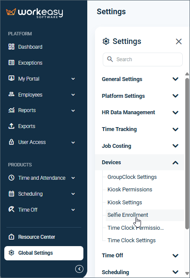Click the Resource Center icon
190x278 pixels.
12,237
